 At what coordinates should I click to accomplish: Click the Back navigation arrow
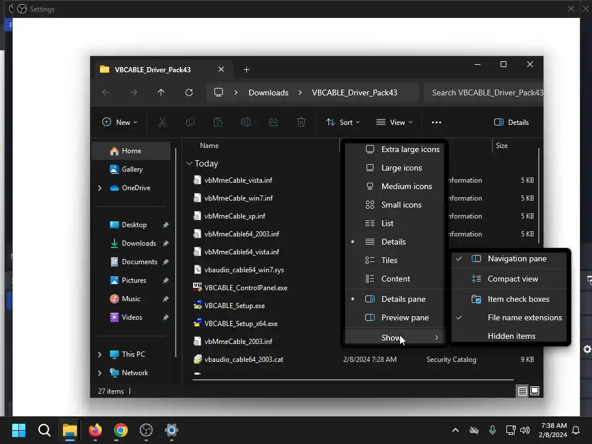(x=106, y=92)
